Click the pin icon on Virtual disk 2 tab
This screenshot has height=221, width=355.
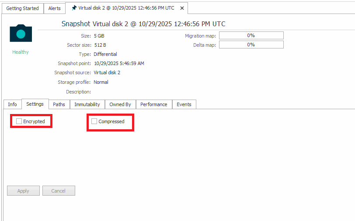coord(74,8)
